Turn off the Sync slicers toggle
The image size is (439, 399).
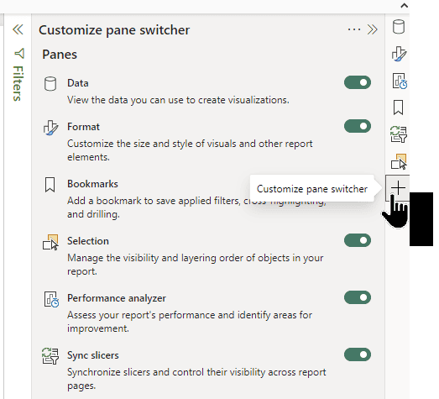click(x=358, y=354)
